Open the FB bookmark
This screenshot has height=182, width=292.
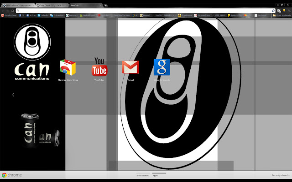(21, 15)
